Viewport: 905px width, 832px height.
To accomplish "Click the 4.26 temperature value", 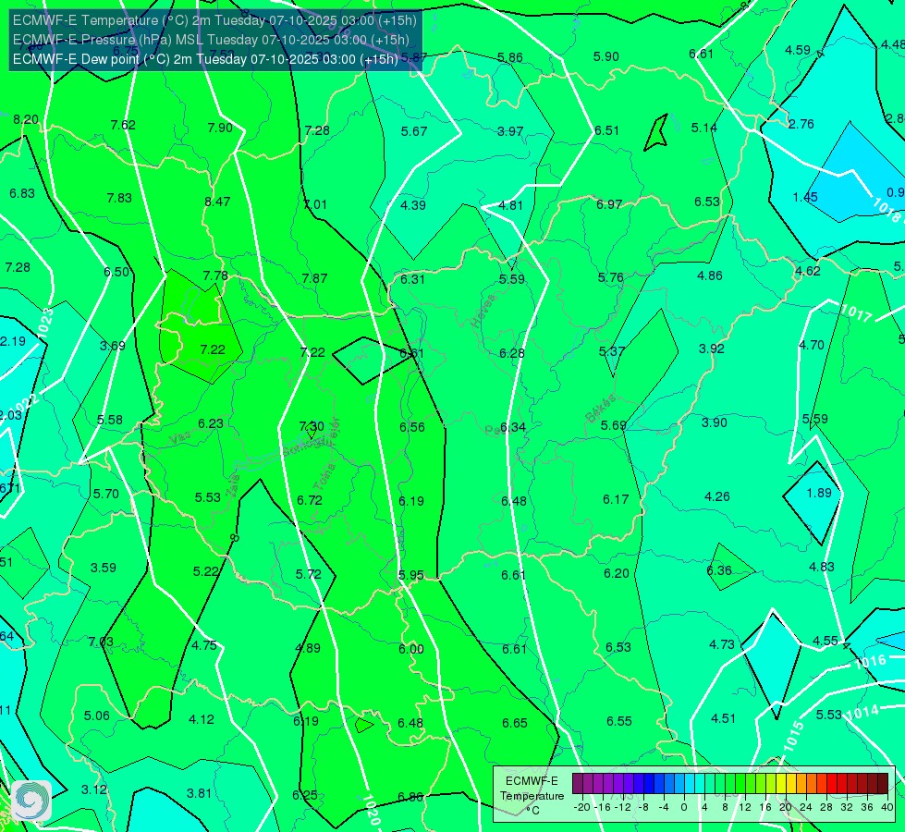I will [716, 496].
